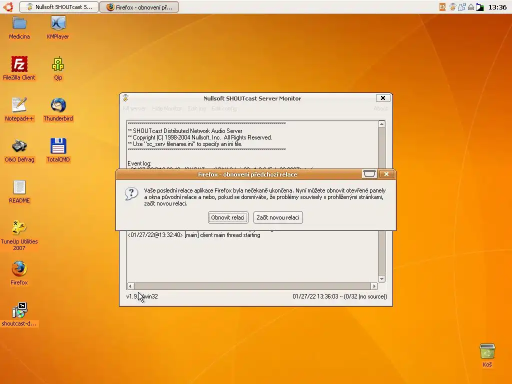Click the Copyright 1998-2004 Nullsoft line
Image resolution: width=512 pixels, height=384 pixels.
click(x=199, y=137)
